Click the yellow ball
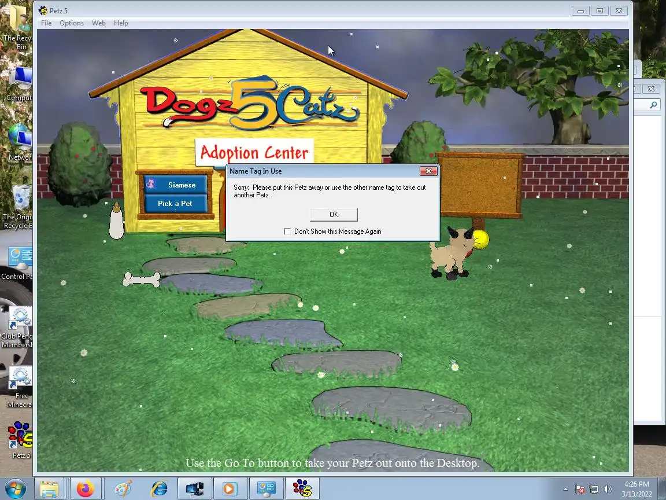The width and height of the screenshot is (666, 500). [x=481, y=240]
